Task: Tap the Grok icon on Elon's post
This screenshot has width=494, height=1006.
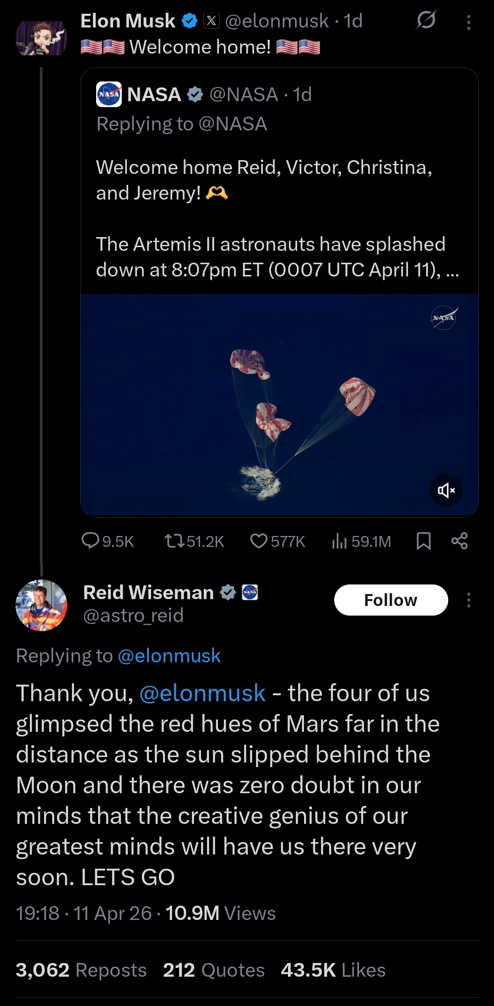Action: click(x=426, y=21)
